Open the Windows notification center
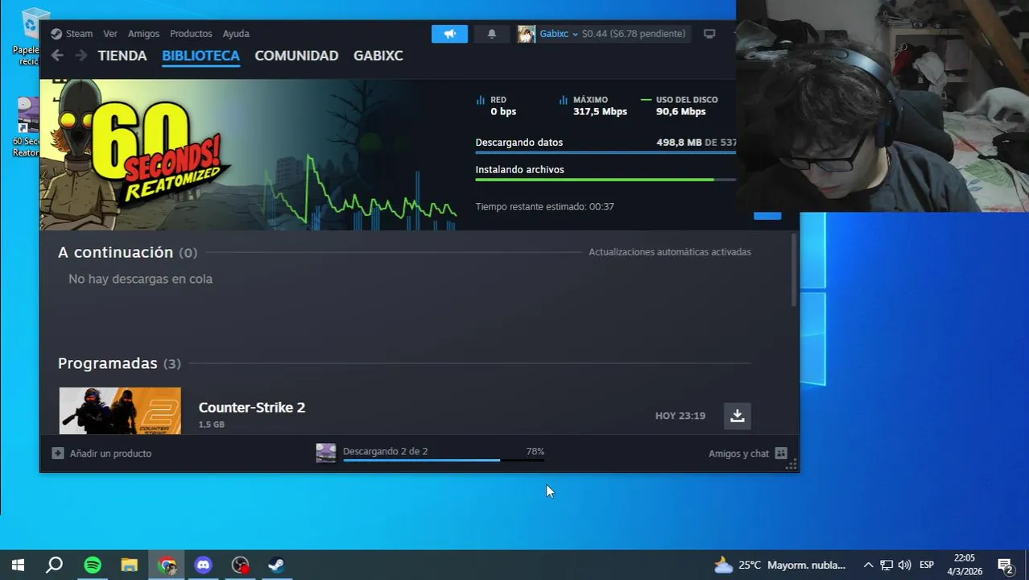1029x580 pixels. point(1006,565)
